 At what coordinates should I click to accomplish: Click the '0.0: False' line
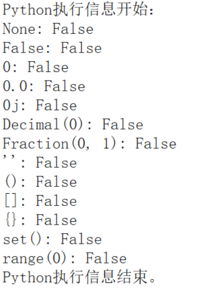coord(44,86)
